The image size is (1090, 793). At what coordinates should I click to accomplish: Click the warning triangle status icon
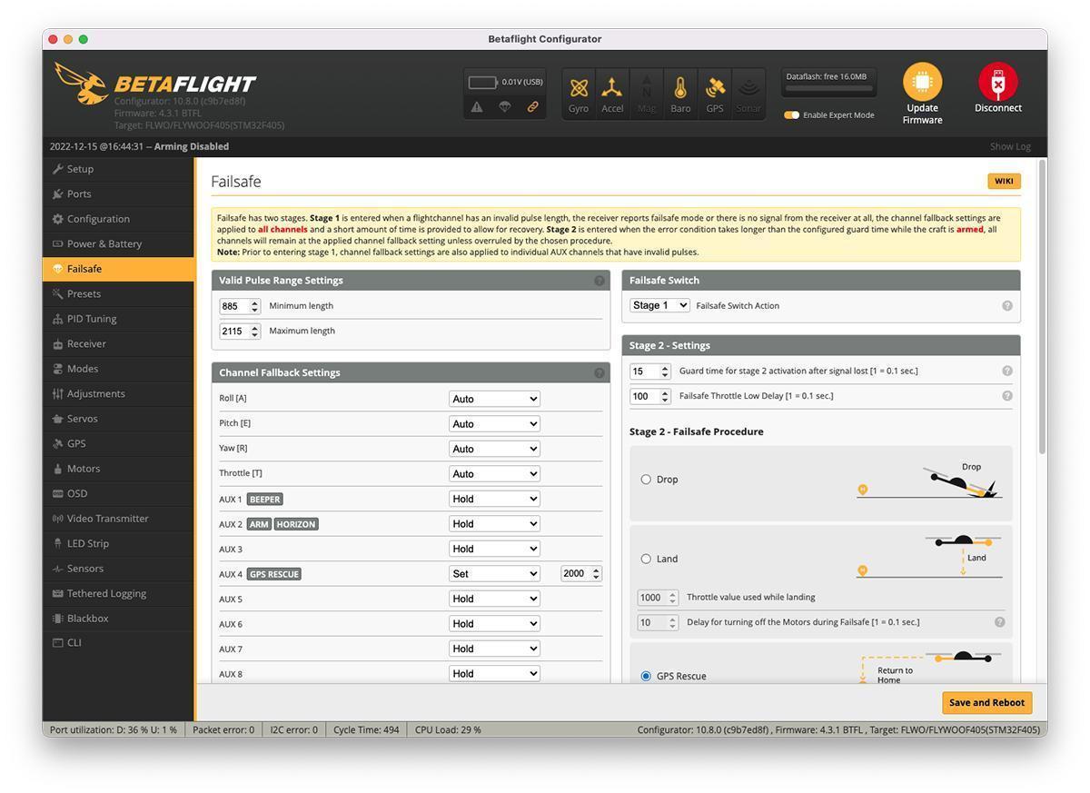[477, 107]
